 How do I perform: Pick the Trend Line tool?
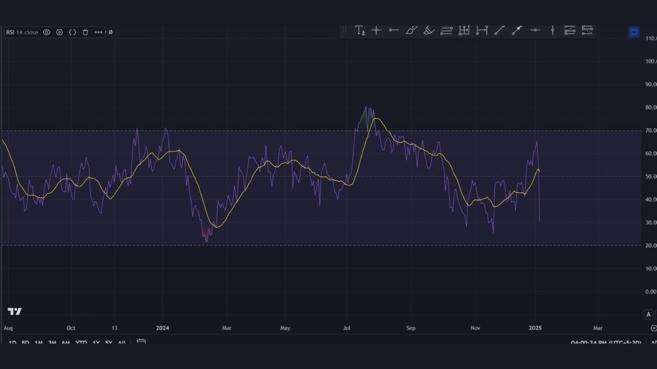pyautogui.click(x=499, y=31)
